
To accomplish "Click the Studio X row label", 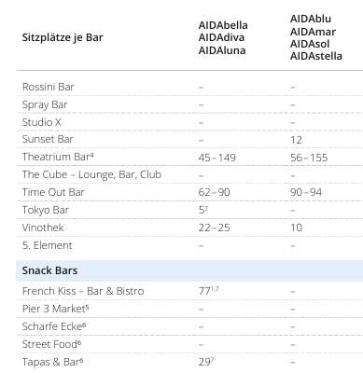I will (41, 122).
